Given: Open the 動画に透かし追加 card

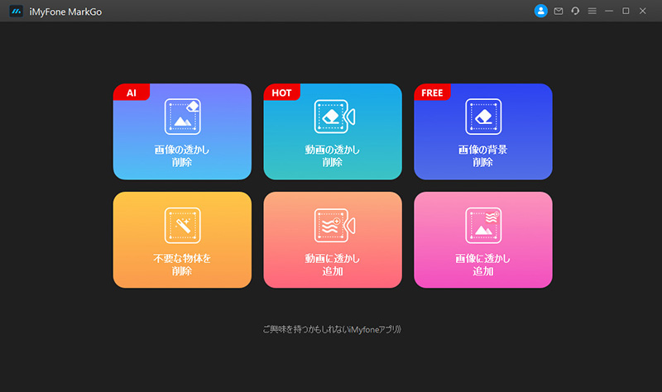Looking at the screenshot, I should click(333, 240).
